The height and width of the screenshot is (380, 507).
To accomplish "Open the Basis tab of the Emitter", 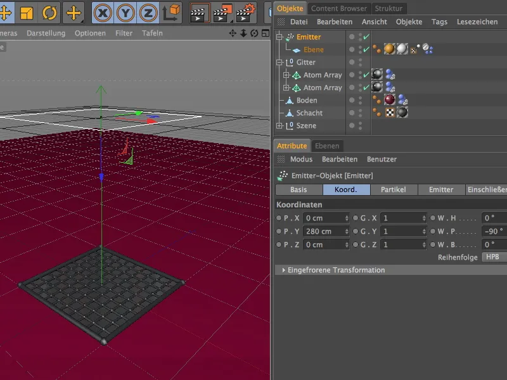I will tap(298, 189).
